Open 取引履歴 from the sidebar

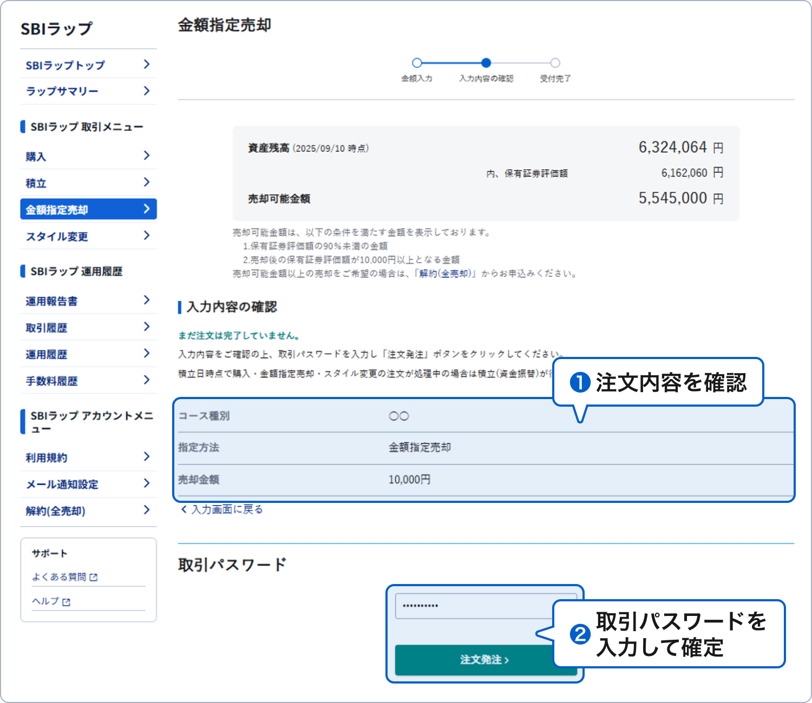coord(47,328)
